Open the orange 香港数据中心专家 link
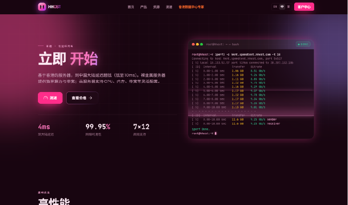This screenshot has height=205, width=348. [191, 7]
